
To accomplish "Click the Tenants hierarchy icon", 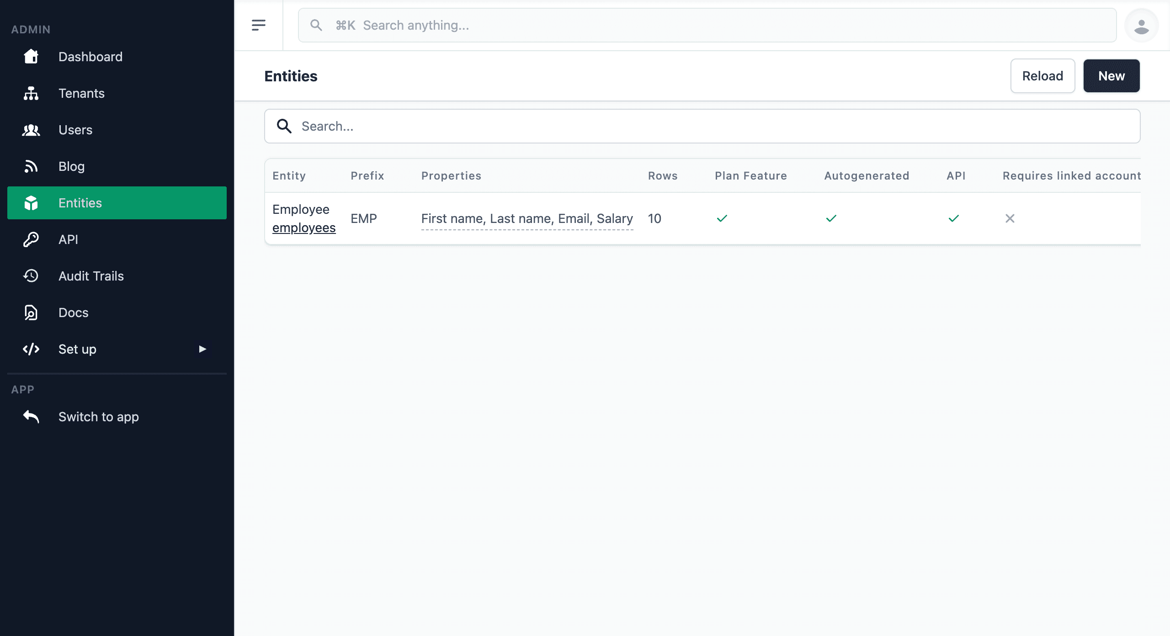I will point(31,93).
